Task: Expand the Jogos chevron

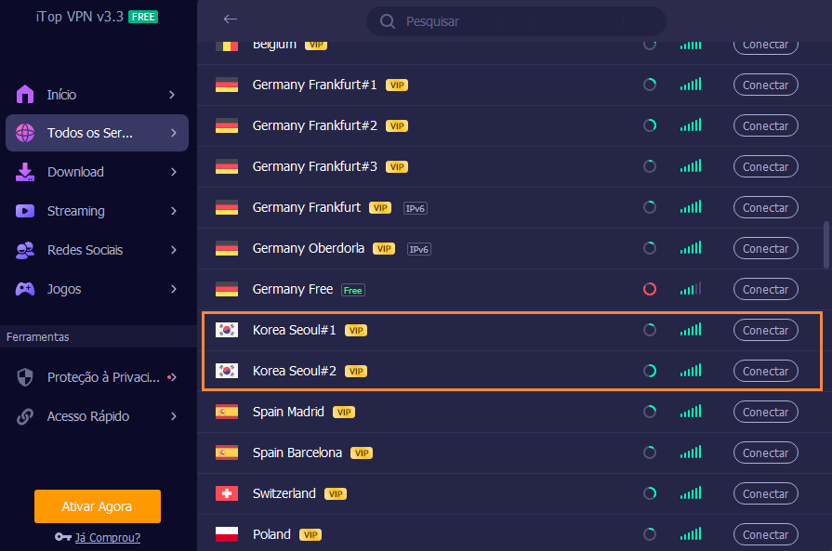Action: pos(174,289)
